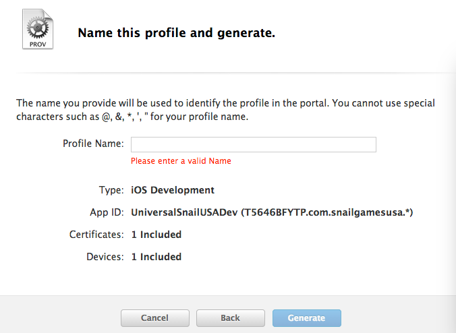Select the UniversalSnailUSADev app name text
The image size is (456, 333).
tap(184, 212)
